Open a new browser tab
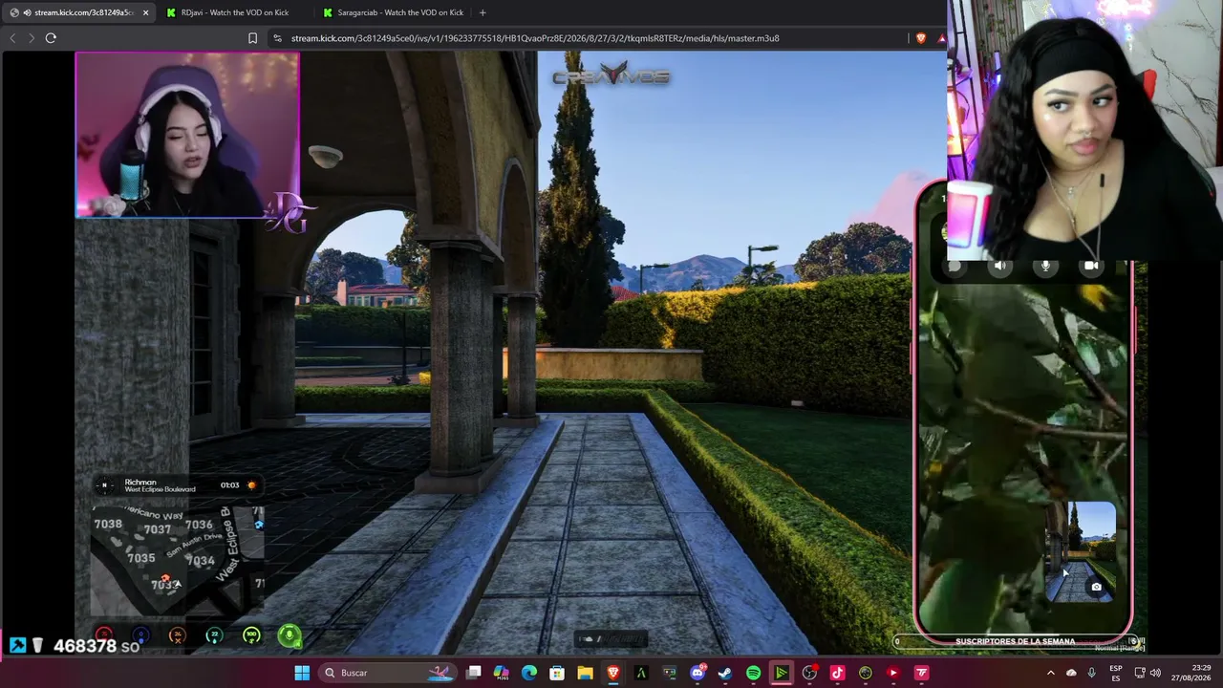Image resolution: width=1223 pixels, height=688 pixels. pyautogui.click(x=483, y=12)
